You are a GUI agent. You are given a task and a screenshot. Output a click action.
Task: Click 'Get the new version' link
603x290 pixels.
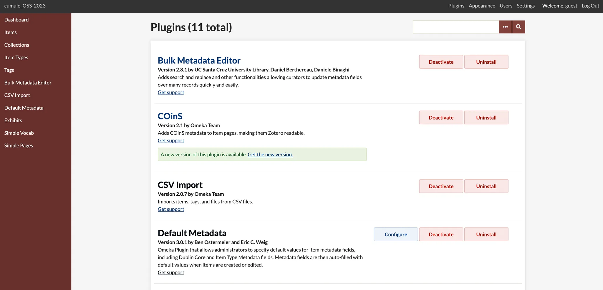coord(270,155)
